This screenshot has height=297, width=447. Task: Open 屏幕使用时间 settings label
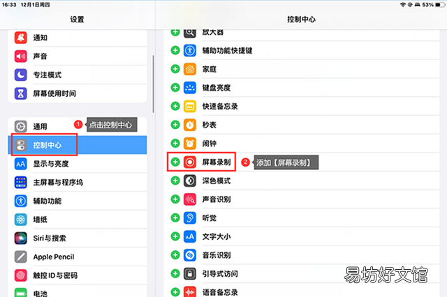point(54,93)
